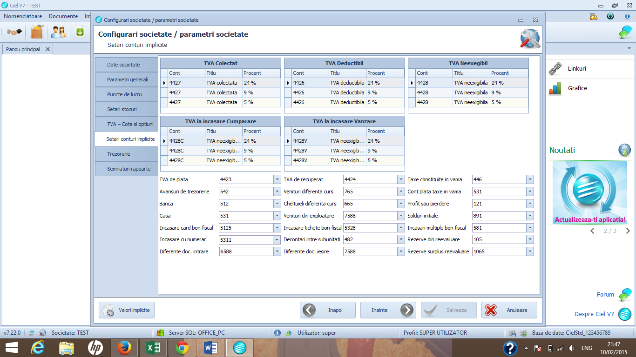The image size is (636, 357).
Task: Open Excel from the Windows taskbar
Action: pyautogui.click(x=153, y=348)
